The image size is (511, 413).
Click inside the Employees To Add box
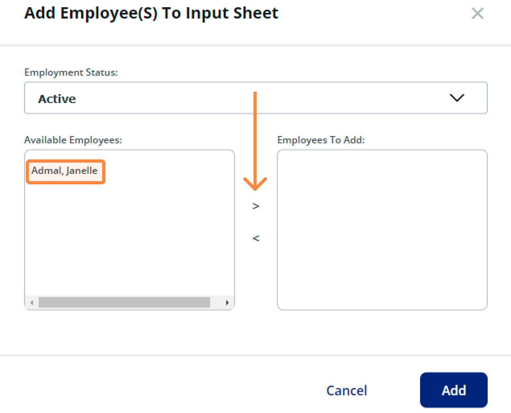[x=382, y=229]
